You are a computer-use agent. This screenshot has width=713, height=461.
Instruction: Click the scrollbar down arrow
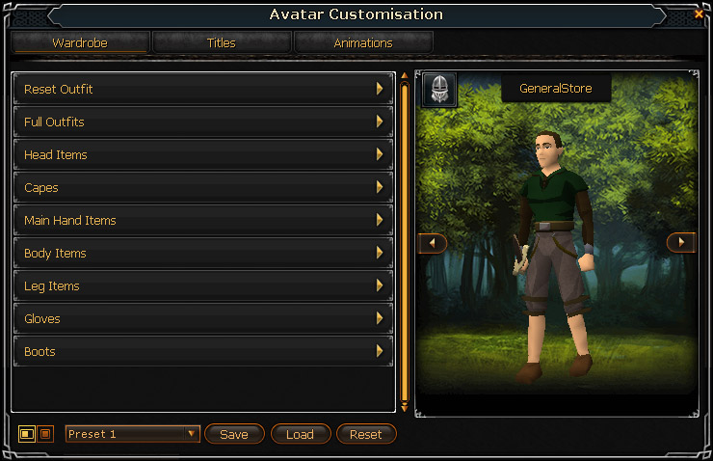coord(405,408)
